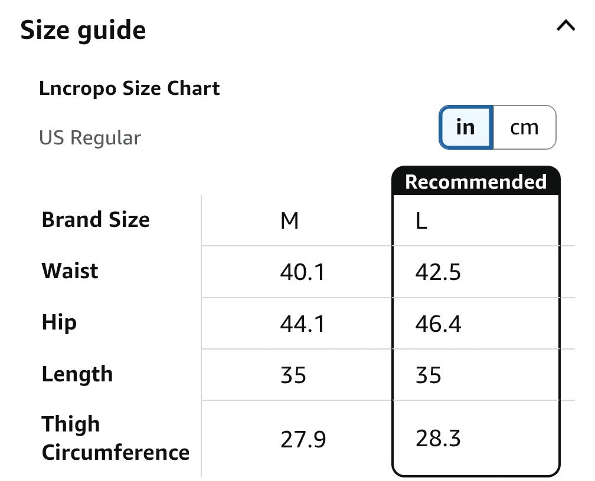Viewport: 595px width, 481px height.
Task: Click the Brand Size row header
Action: click(96, 219)
